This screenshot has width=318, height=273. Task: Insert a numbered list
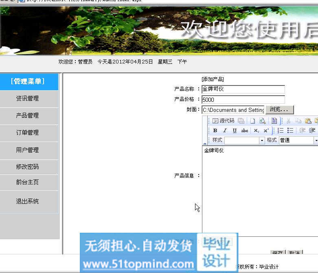pos(281,131)
